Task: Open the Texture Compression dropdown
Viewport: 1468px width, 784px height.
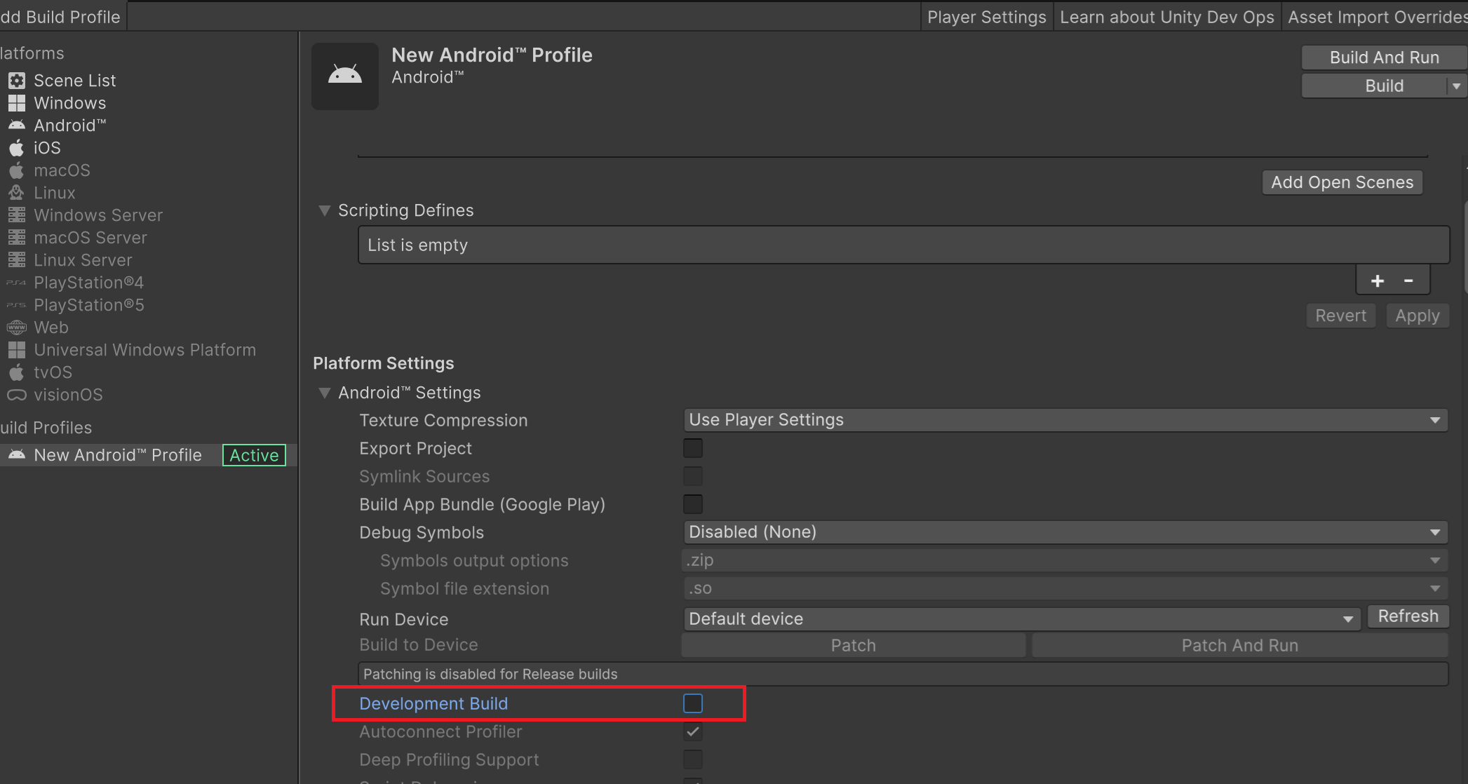Action: 1064,420
